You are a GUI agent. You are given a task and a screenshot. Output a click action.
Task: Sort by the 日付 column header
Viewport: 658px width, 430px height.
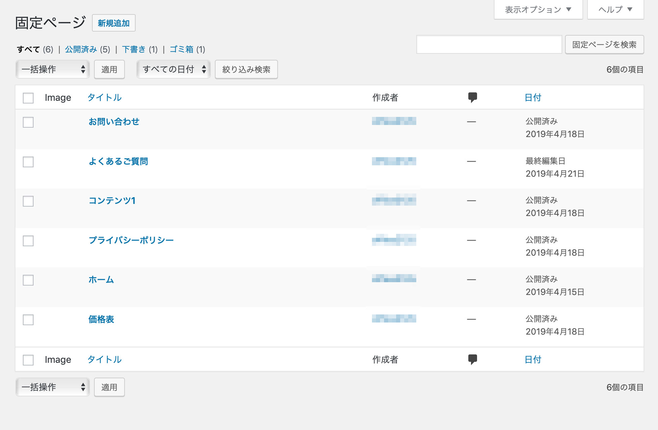[x=533, y=97]
